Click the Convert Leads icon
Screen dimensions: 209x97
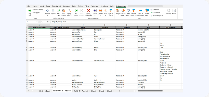click(123, 10)
